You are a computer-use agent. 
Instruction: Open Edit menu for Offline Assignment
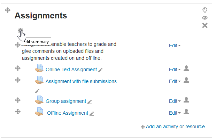[175, 113]
